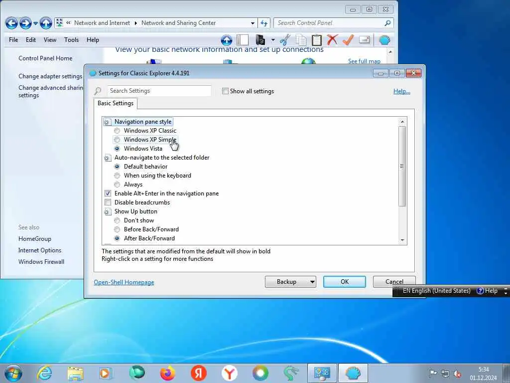Click the refresh icon beside the address bar
This screenshot has height=383, width=510.
[264, 23]
